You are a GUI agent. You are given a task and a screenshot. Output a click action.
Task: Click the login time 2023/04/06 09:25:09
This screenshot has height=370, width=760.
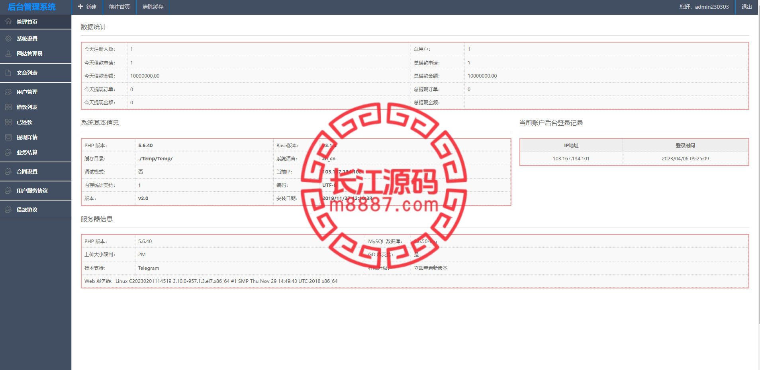[686, 158]
